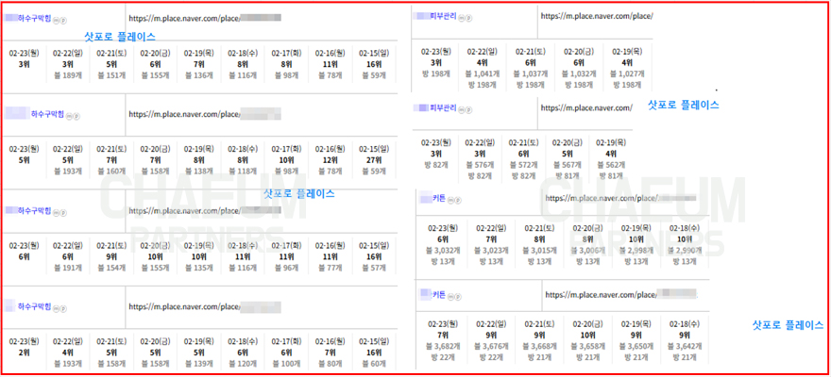Click the P icon beside the lower 피부관리 keyword
Screen dimensions: 831x377
(469, 109)
